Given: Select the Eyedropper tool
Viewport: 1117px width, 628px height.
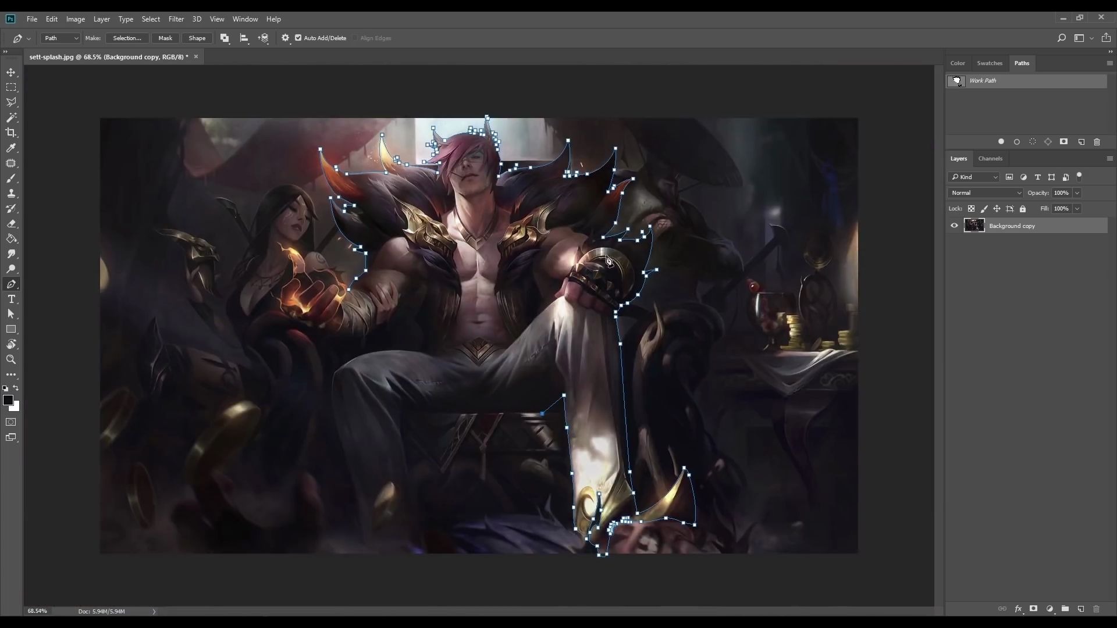Looking at the screenshot, I should (x=11, y=148).
